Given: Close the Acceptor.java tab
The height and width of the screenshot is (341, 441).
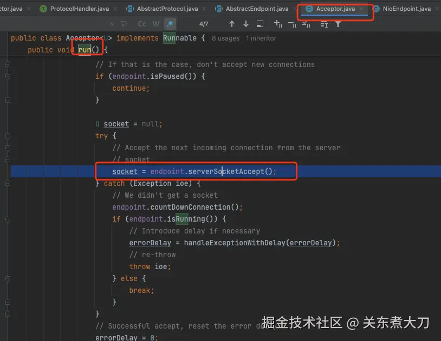Looking at the screenshot, I should pyautogui.click(x=361, y=9).
